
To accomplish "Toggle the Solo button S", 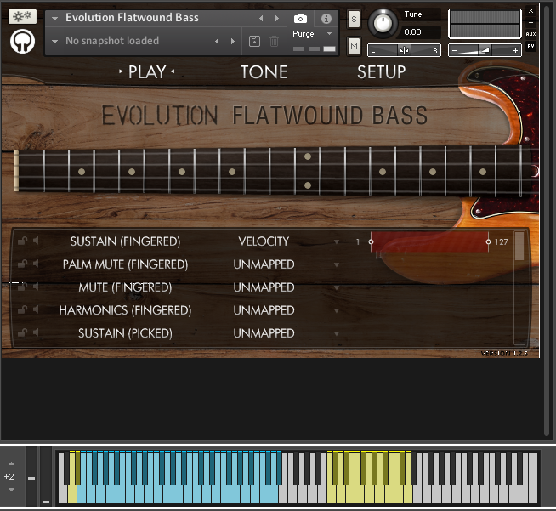I will 354,20.
